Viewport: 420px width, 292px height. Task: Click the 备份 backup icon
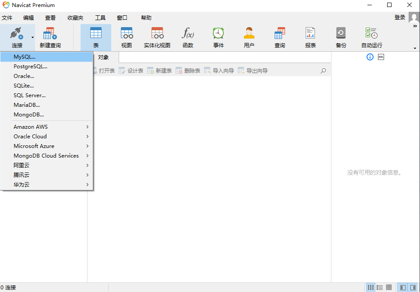tap(341, 33)
